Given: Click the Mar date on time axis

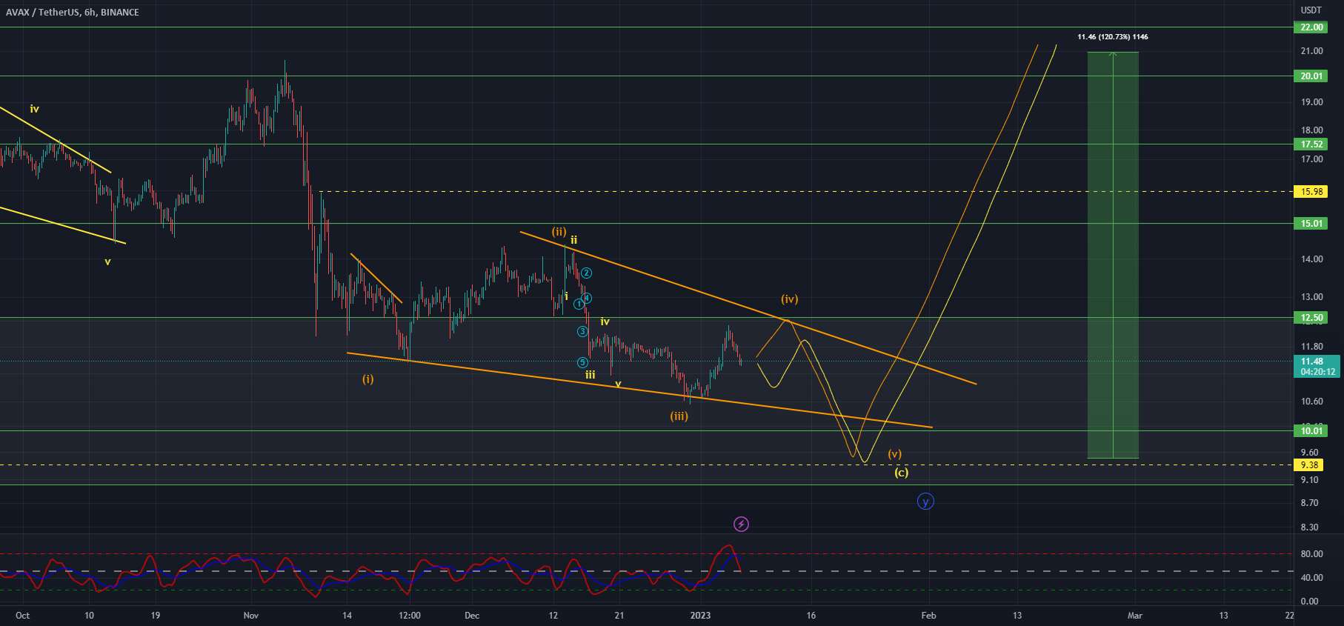Looking at the screenshot, I should 1134,616.
